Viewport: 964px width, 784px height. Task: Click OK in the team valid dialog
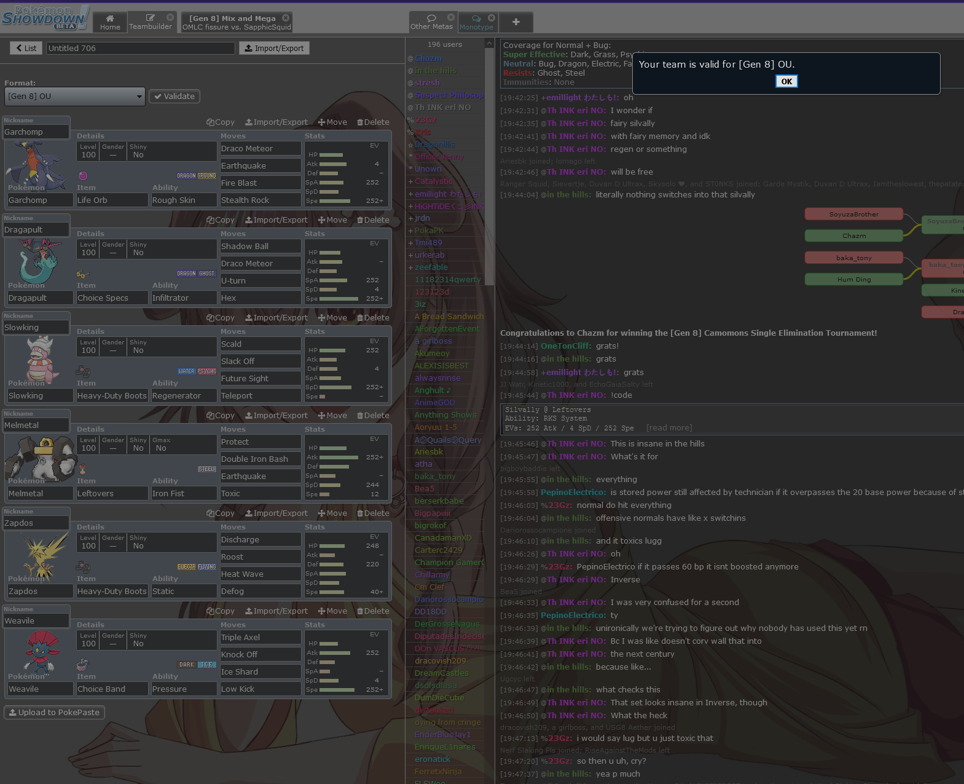[786, 81]
